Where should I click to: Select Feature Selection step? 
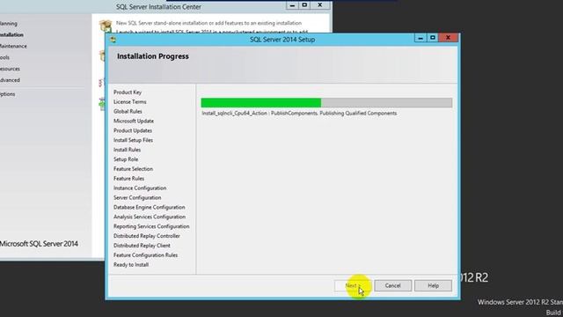pos(133,169)
